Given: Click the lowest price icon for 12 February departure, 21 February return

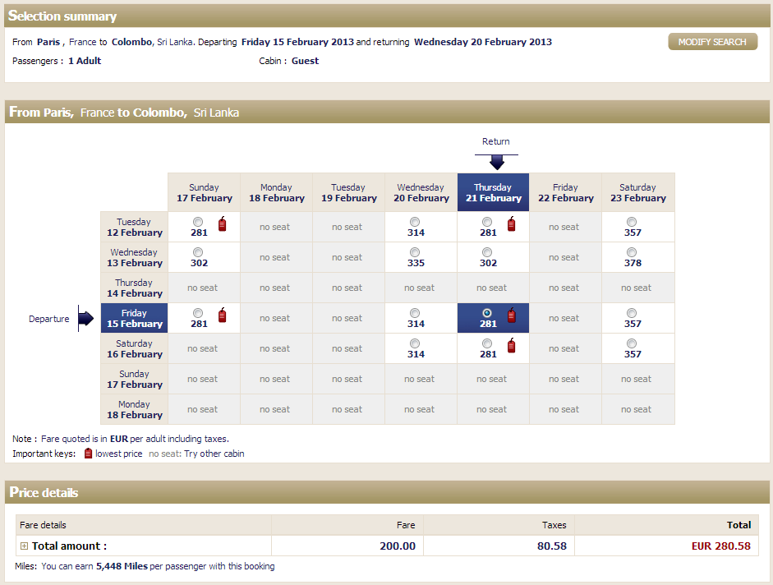Looking at the screenshot, I should tap(511, 223).
